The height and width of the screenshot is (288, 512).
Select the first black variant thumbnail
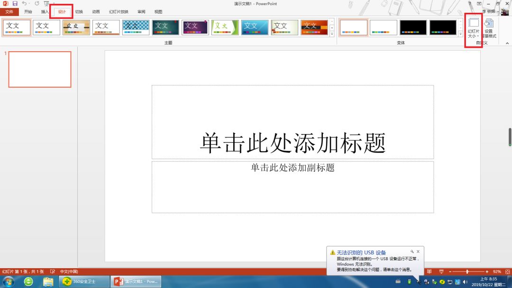click(x=413, y=27)
